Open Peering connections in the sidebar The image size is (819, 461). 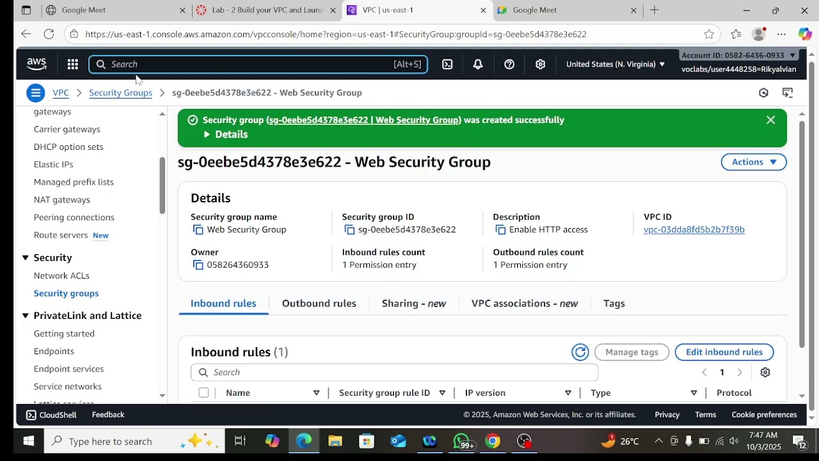tap(74, 218)
